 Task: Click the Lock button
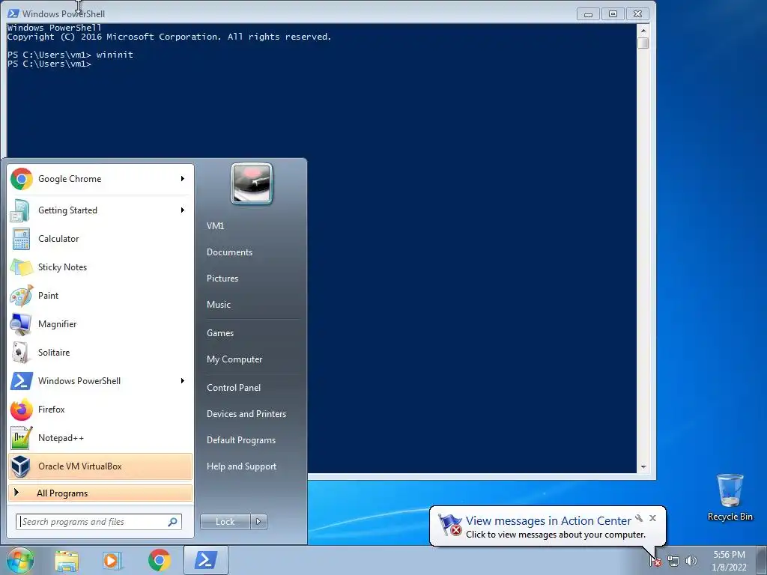[225, 522]
